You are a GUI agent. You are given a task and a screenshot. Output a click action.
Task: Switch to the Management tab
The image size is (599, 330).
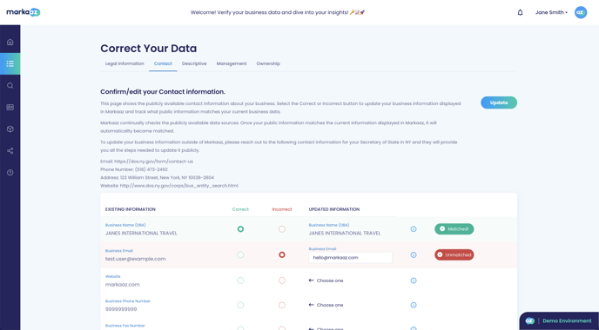232,63
